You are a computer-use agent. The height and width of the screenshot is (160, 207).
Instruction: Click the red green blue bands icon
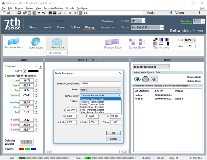click(x=55, y=13)
